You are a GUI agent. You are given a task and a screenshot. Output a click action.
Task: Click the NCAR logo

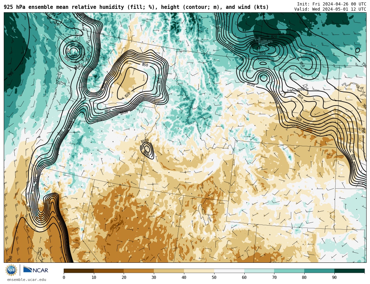coord(36,270)
